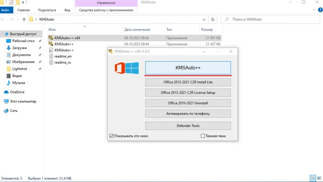Click Office 2013-2021 C2R License Setup
The image size is (323, 182).
click(188, 93)
